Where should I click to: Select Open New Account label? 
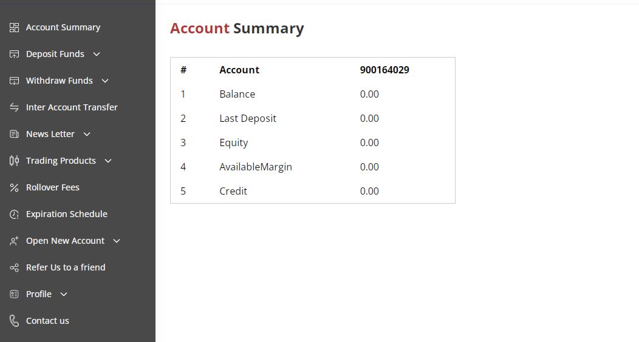[x=65, y=241]
